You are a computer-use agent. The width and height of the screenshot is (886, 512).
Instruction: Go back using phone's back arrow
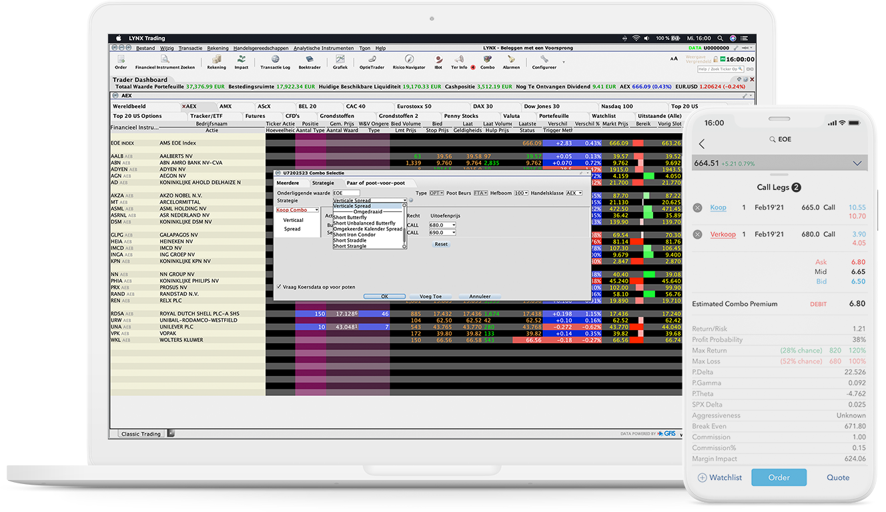point(702,144)
